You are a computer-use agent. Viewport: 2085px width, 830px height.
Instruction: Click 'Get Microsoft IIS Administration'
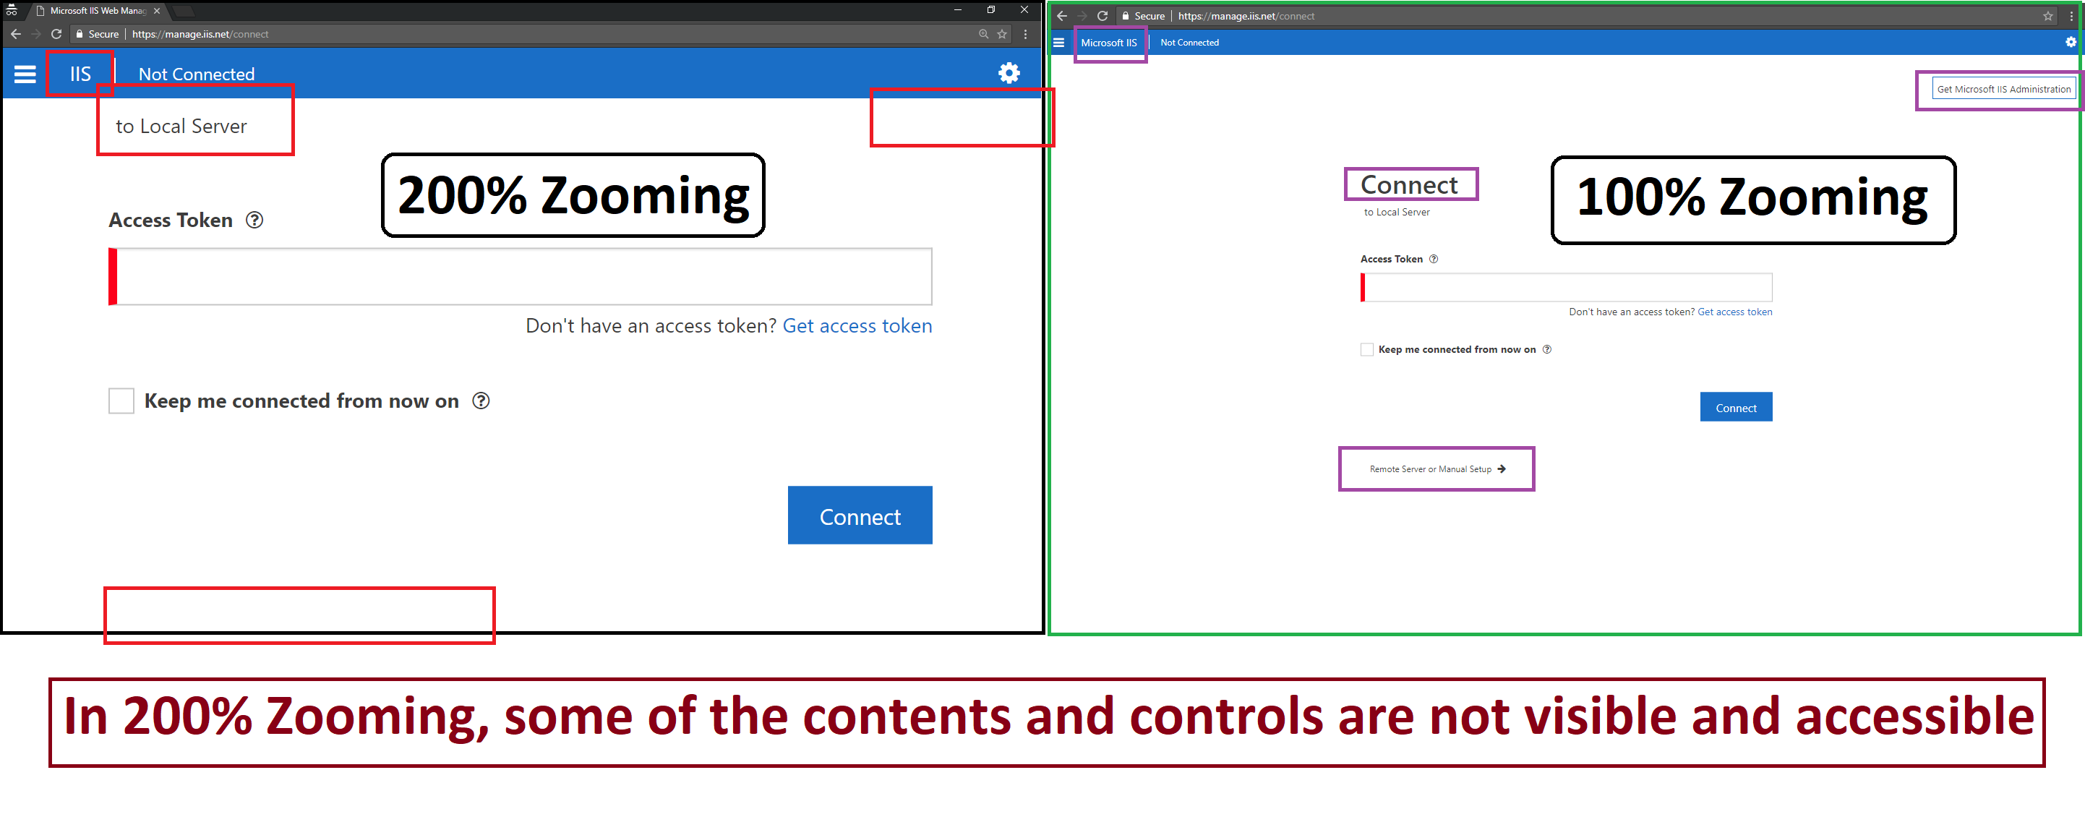point(2003,88)
